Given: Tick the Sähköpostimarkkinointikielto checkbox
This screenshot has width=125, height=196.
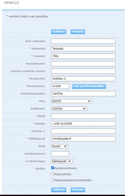Looking at the screenshot, I should pyautogui.click(x=52, y=180).
